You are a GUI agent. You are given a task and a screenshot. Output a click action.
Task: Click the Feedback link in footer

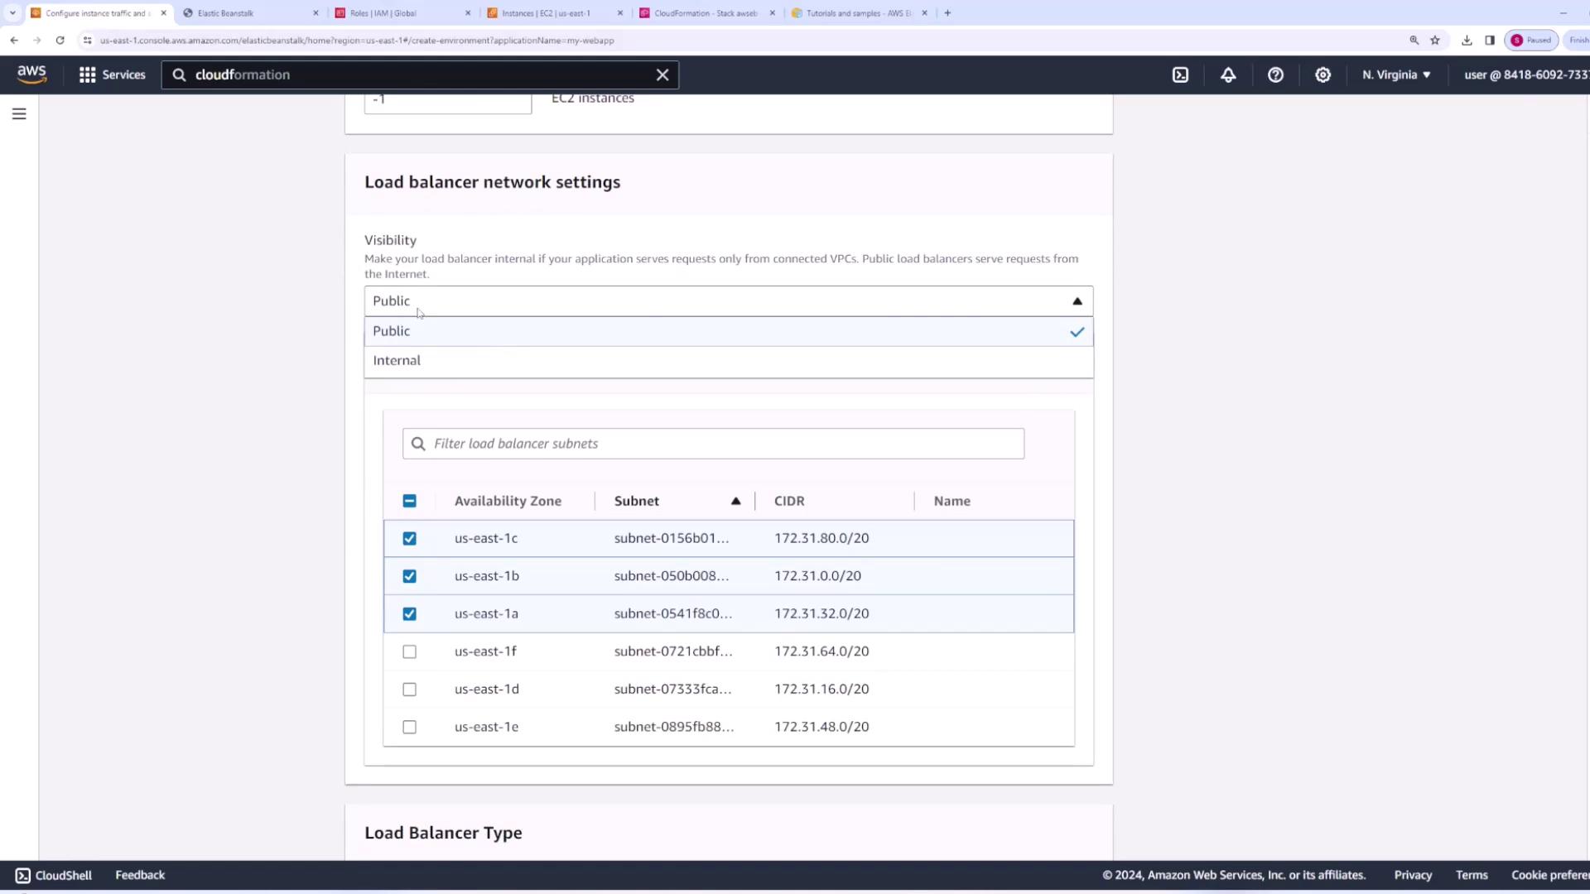click(140, 875)
